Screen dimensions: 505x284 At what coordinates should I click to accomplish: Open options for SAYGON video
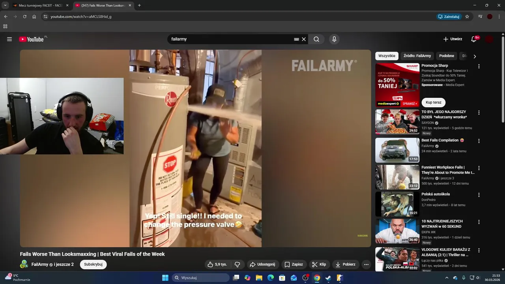coord(479,112)
